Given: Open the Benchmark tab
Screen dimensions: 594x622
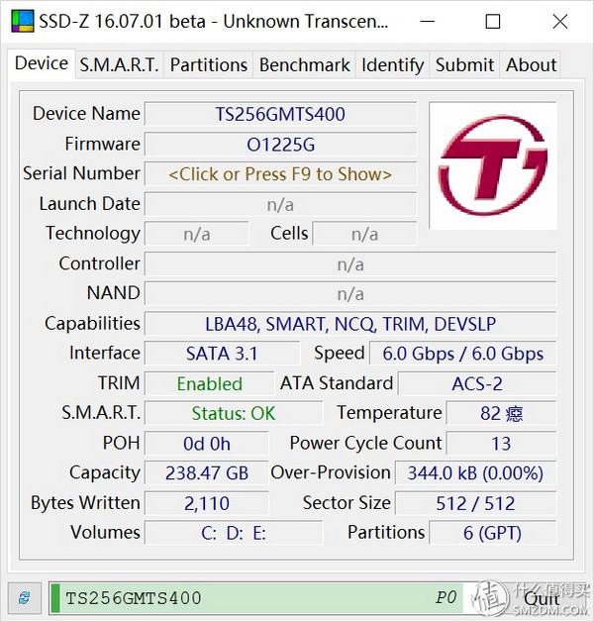Looking at the screenshot, I should (304, 64).
